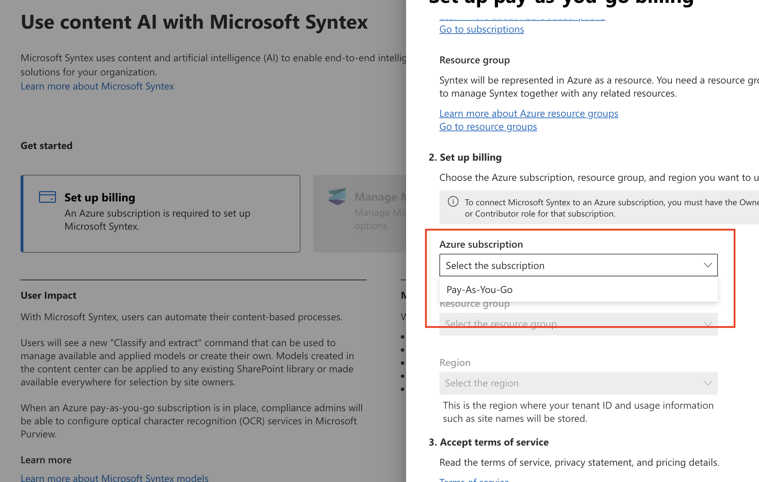Open Learn more about Azure resource groups link
The width and height of the screenshot is (759, 482).
tap(529, 114)
